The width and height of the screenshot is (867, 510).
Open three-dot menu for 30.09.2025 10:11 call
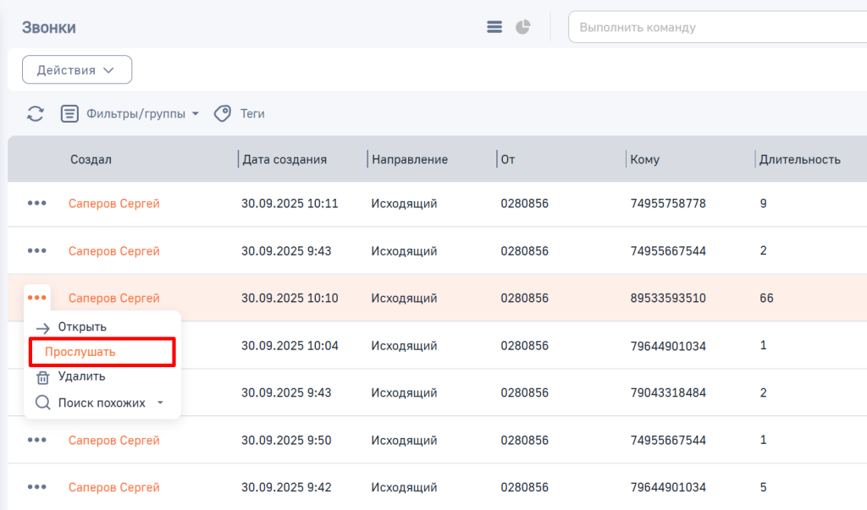pyautogui.click(x=36, y=204)
